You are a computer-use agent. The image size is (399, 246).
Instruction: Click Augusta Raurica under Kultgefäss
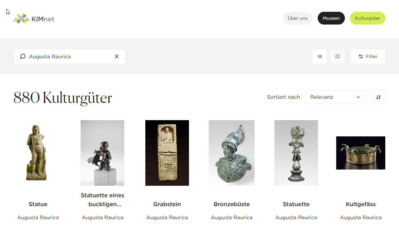361,218
